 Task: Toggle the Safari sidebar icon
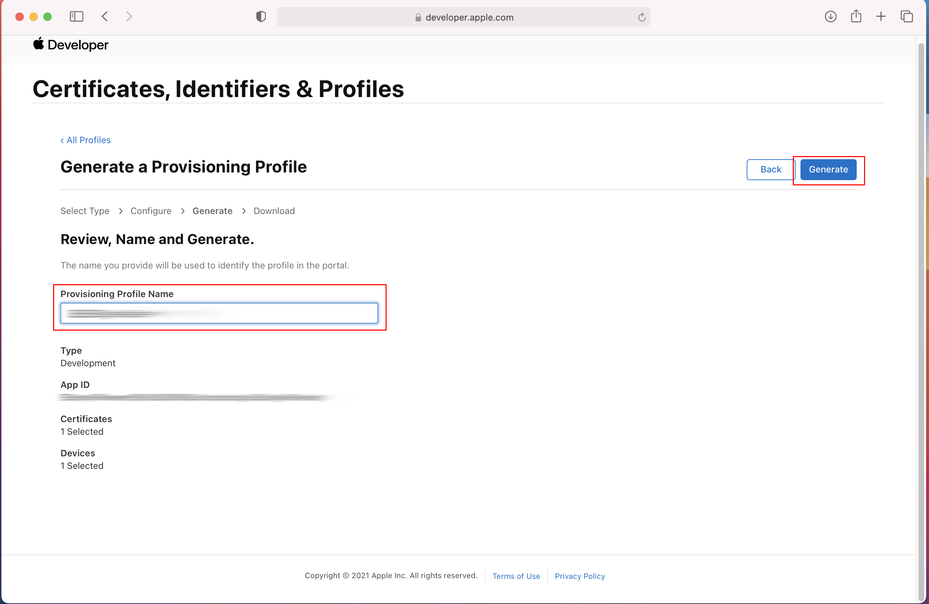coord(76,16)
